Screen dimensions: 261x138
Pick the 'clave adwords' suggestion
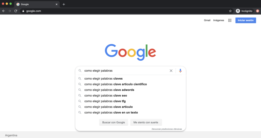point(109,90)
